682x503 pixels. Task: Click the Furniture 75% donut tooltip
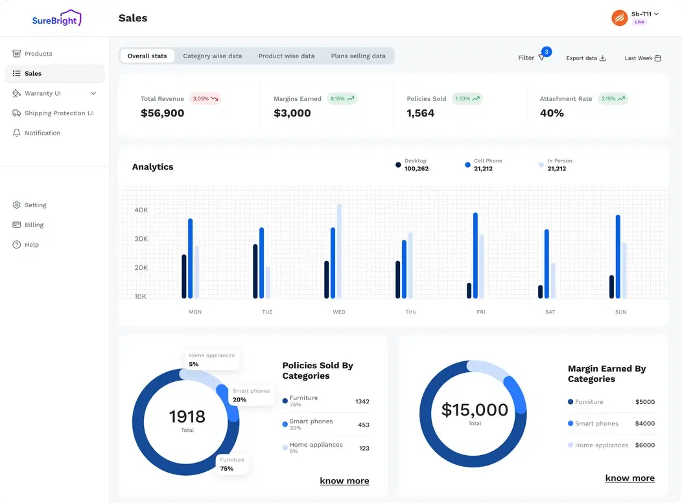click(232, 464)
